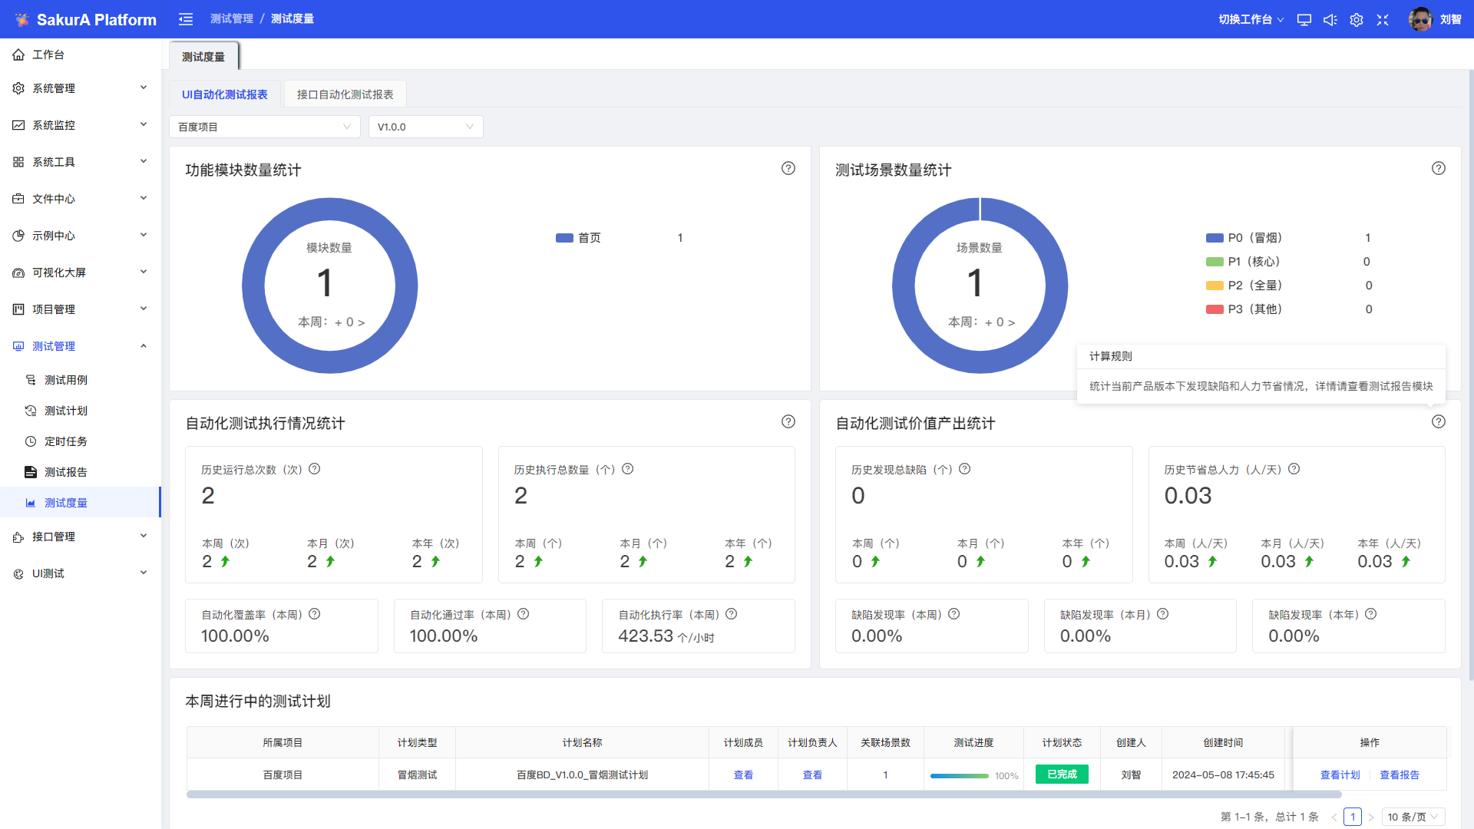The image size is (1474, 829).
Task: Open 测试报告 in sidebar
Action: click(x=81, y=472)
